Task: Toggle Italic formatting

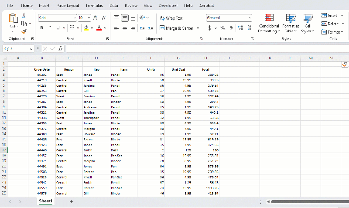Action: click(x=50, y=28)
